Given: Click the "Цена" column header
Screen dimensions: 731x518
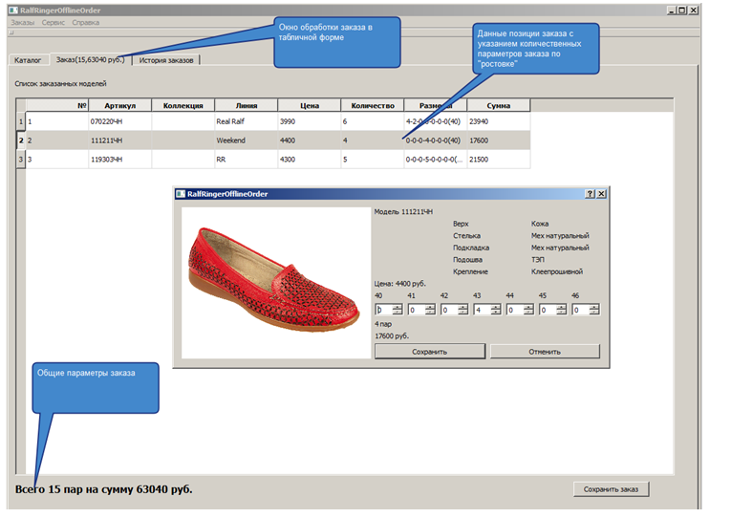Looking at the screenshot, I should [309, 105].
